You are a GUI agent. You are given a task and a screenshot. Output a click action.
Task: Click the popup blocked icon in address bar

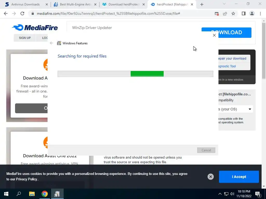[x=217, y=13]
